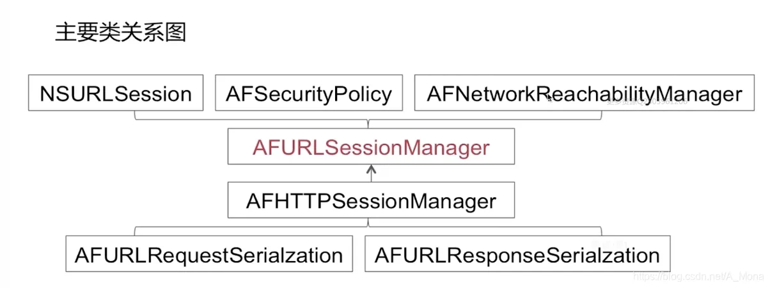
Task: Select the AFSecurityPolicy class box
Action: 309,94
